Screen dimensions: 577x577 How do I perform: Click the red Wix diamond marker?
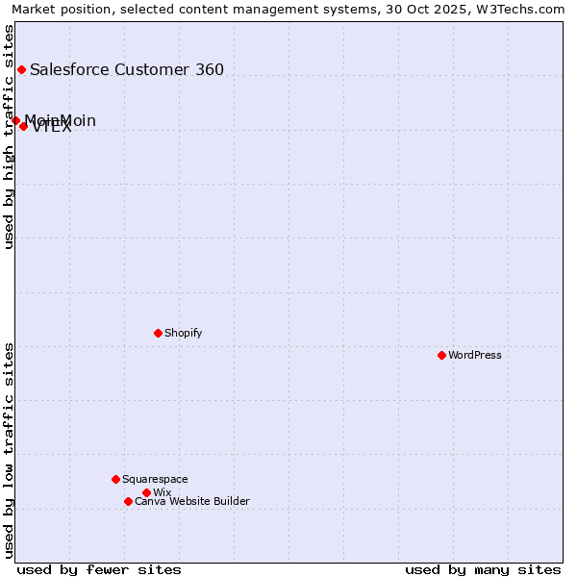coord(146,492)
